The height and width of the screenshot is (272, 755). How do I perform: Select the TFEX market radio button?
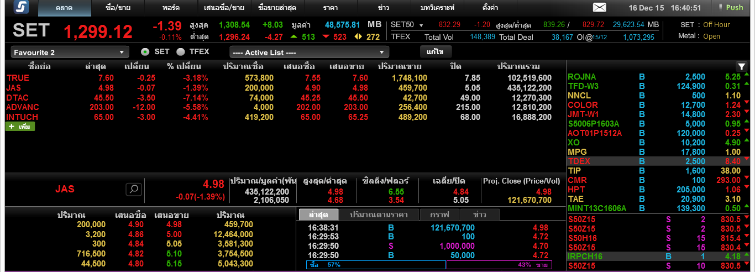pos(180,51)
